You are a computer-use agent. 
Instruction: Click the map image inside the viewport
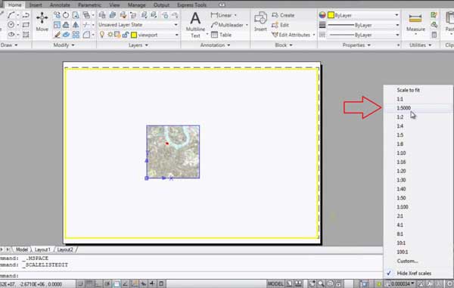pyautogui.click(x=173, y=152)
